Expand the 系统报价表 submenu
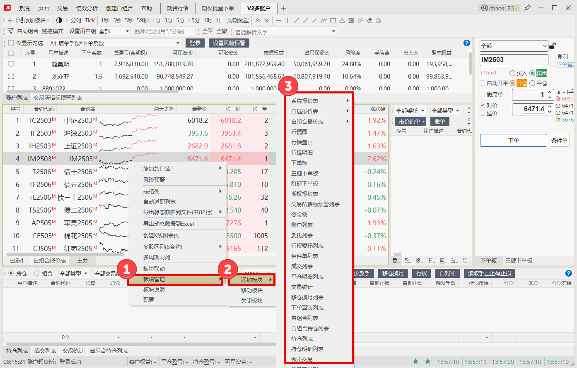The height and width of the screenshot is (368, 577). pyautogui.click(x=319, y=101)
